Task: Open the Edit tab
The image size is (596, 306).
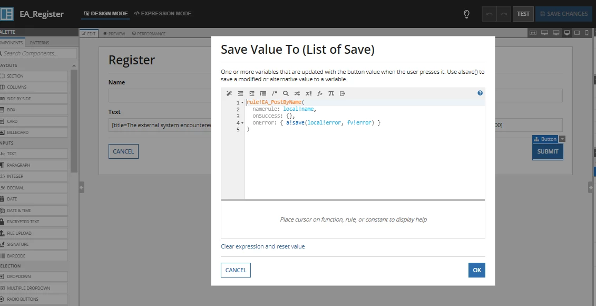Action: pos(89,33)
